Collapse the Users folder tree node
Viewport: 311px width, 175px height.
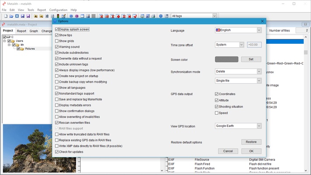(x=4, y=41)
